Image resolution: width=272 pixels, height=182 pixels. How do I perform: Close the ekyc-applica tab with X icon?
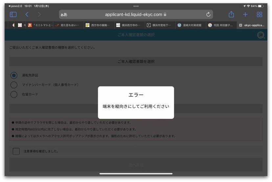click(x=240, y=25)
